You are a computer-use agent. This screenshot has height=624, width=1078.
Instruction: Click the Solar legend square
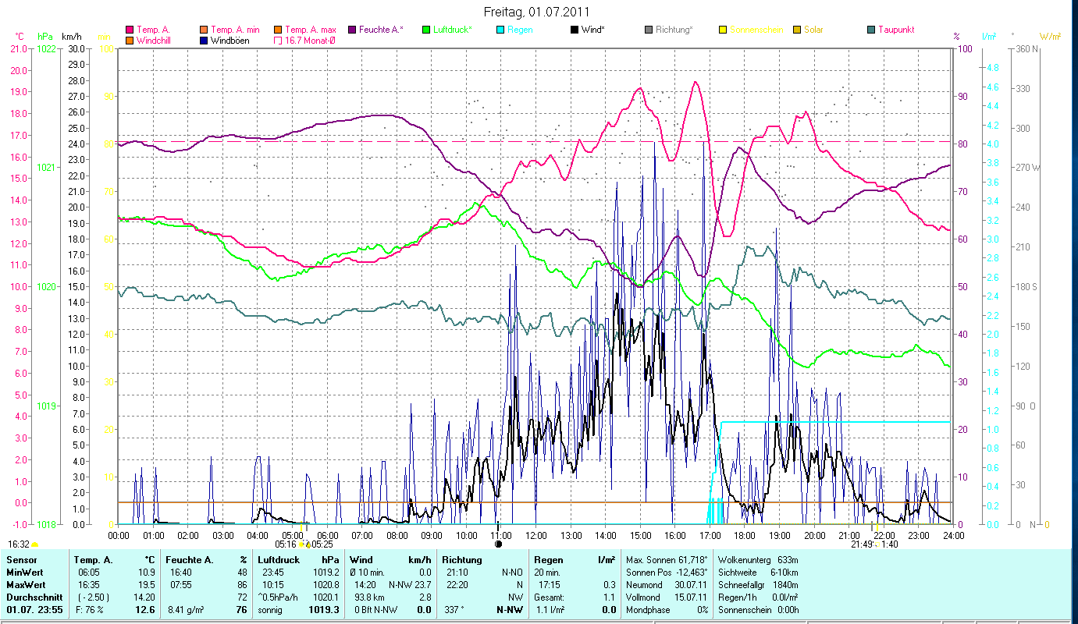(797, 30)
